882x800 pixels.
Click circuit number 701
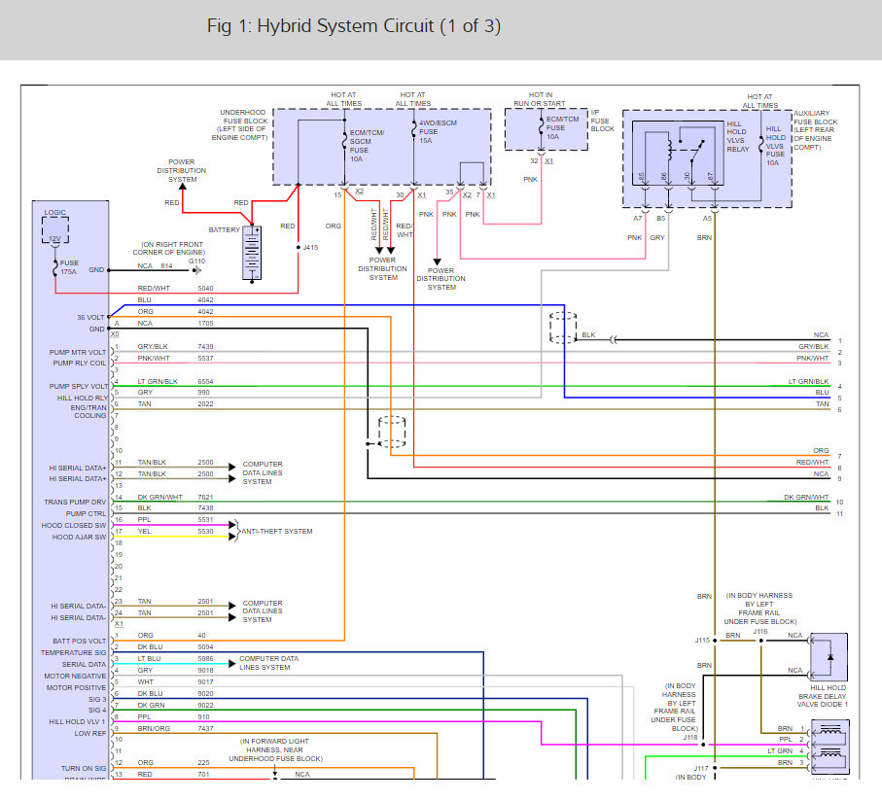203,774
